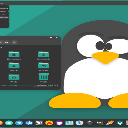The image size is (128, 128).
Task: Minimize the file manager window
Action: coord(45,38)
